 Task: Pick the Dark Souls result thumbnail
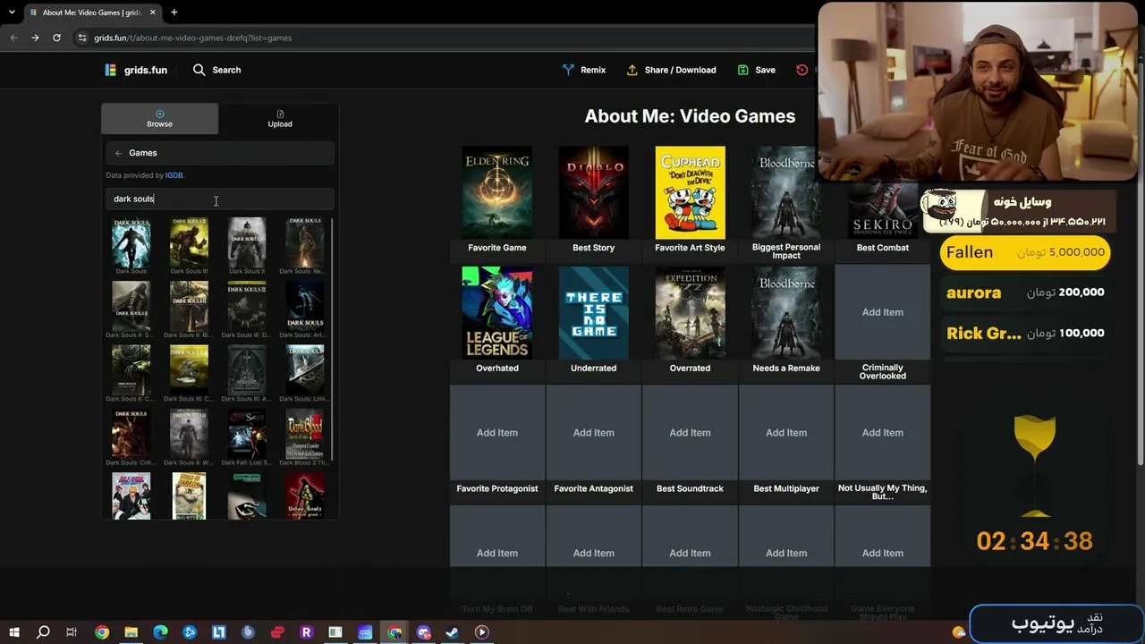coord(131,242)
